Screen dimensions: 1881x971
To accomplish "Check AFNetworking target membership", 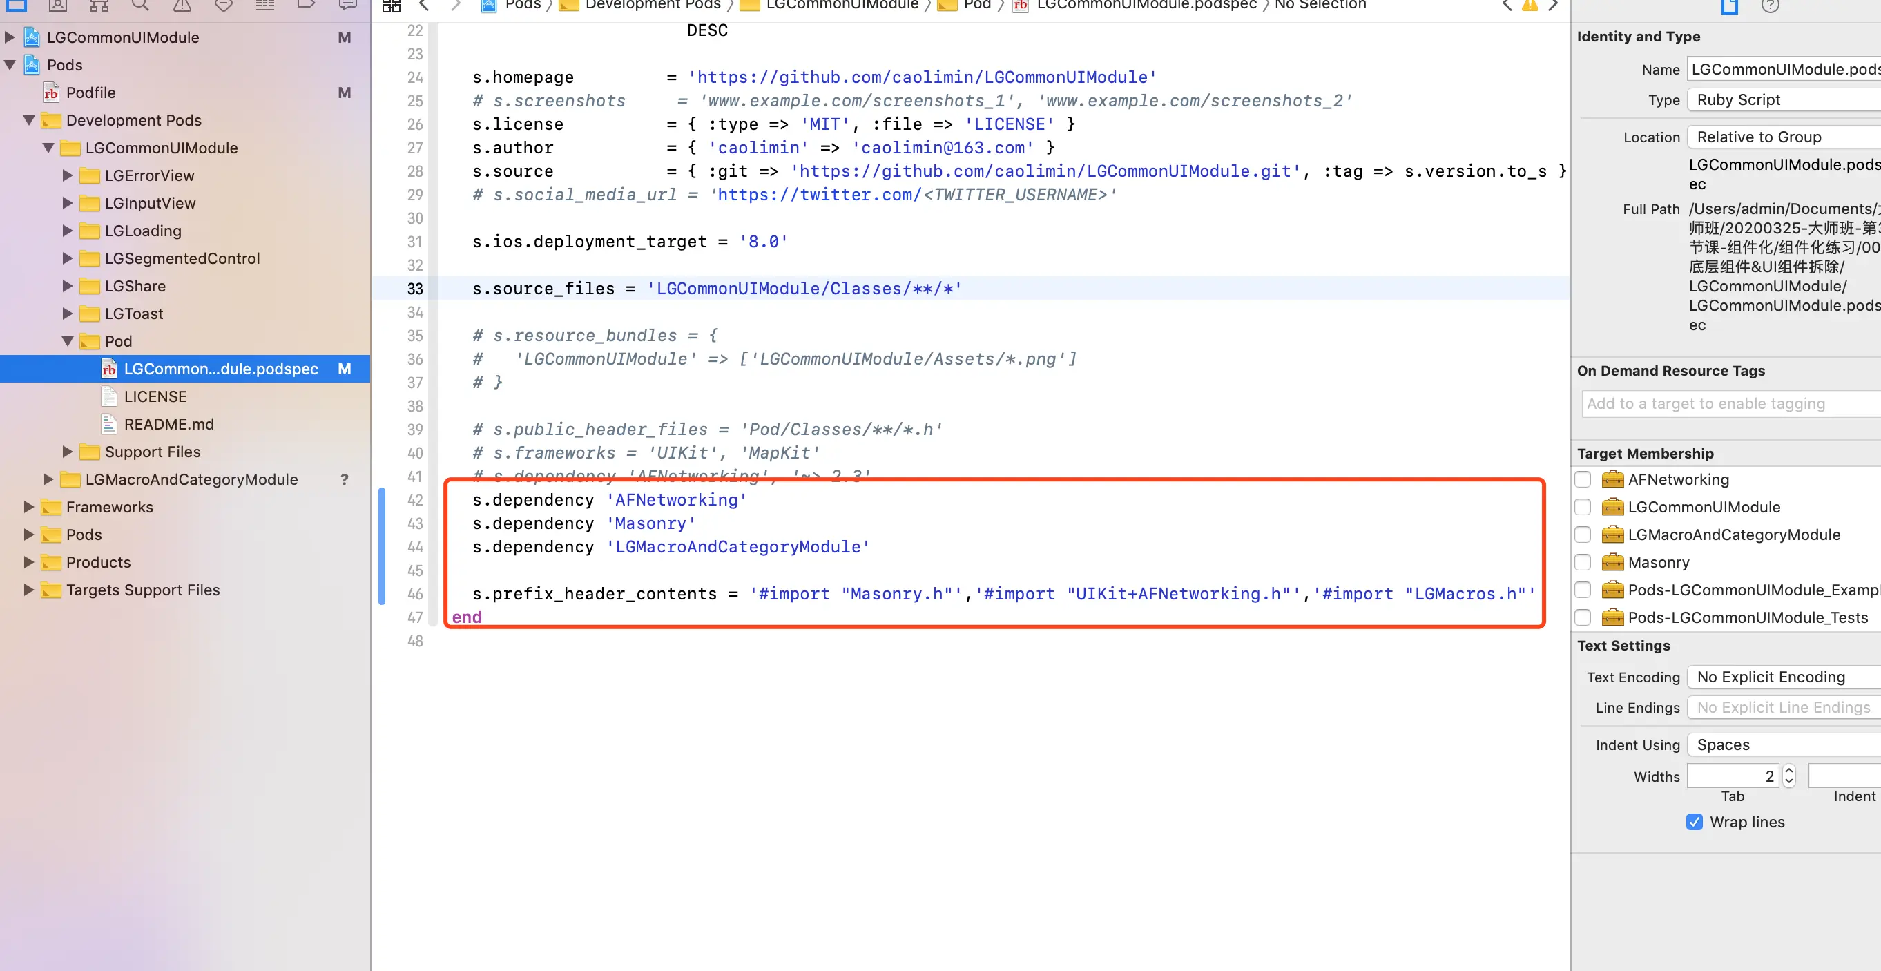I will point(1583,480).
